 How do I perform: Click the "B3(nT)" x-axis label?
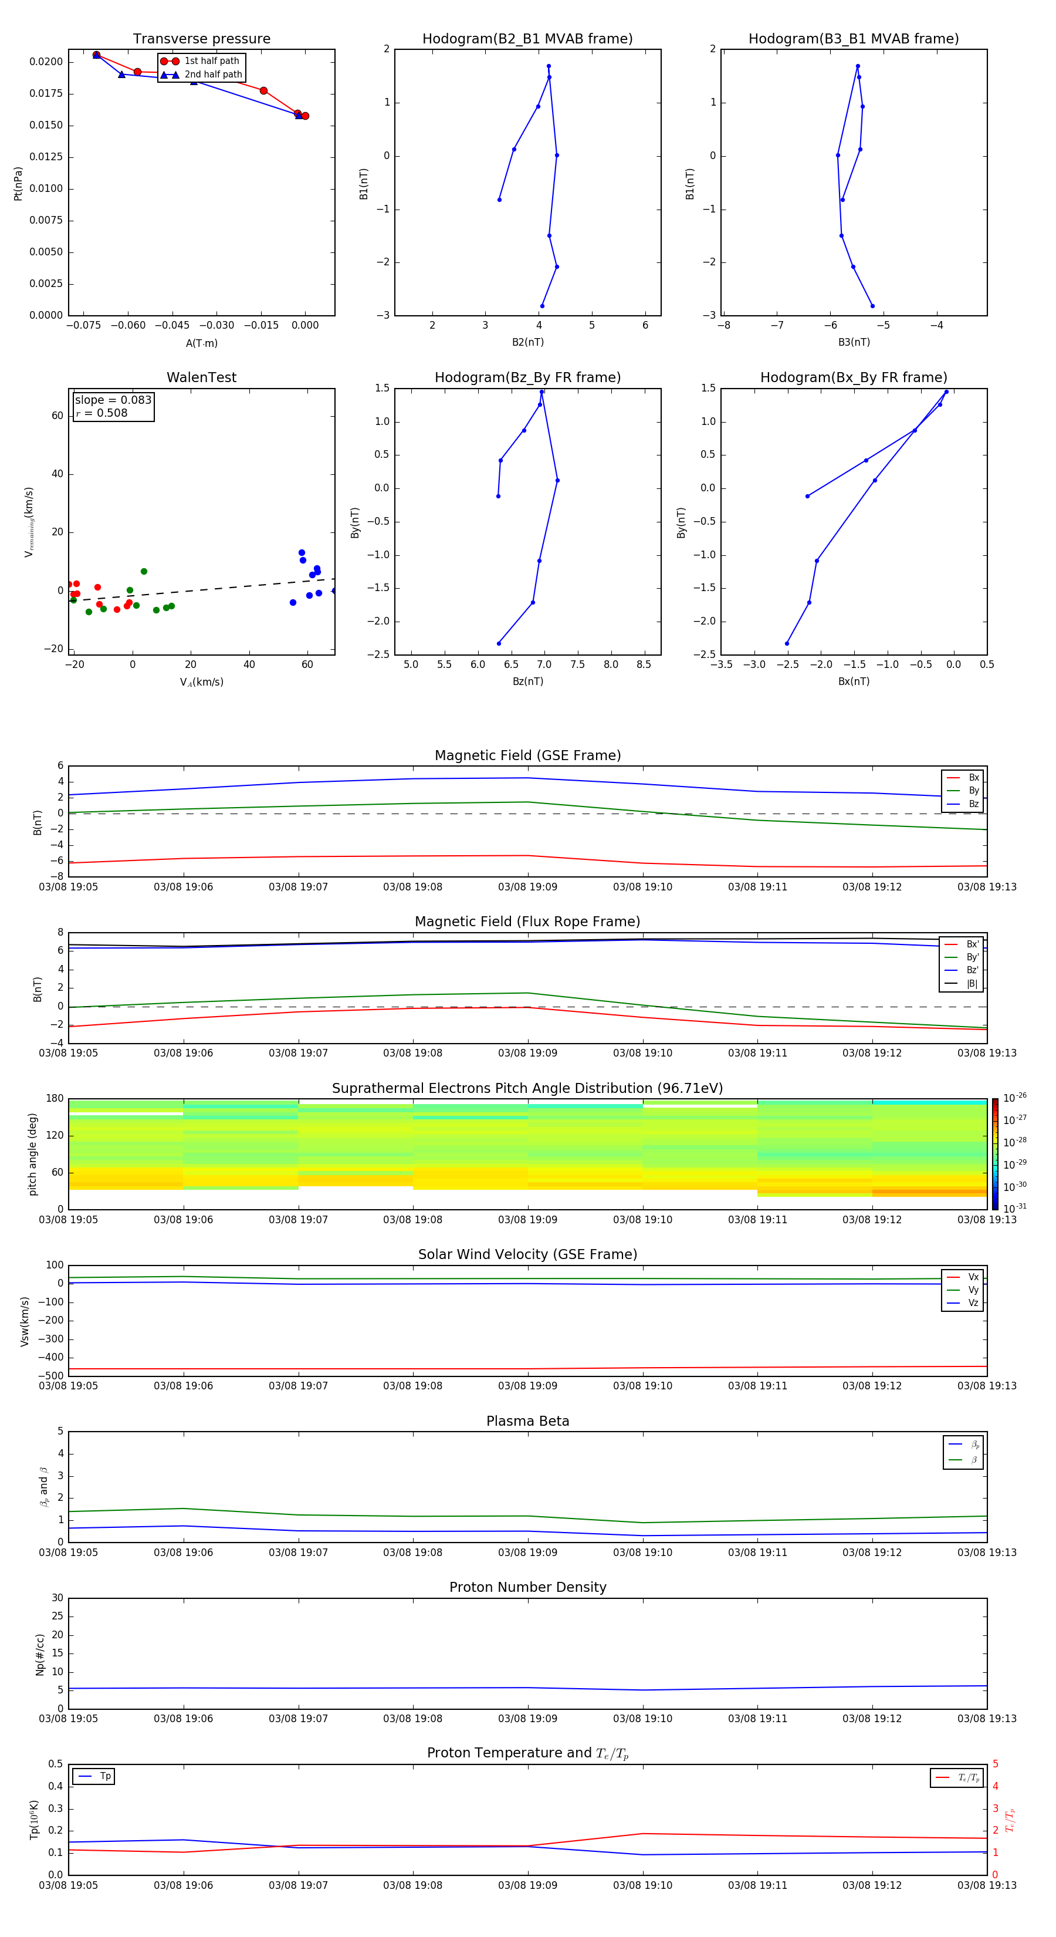[x=854, y=342]
